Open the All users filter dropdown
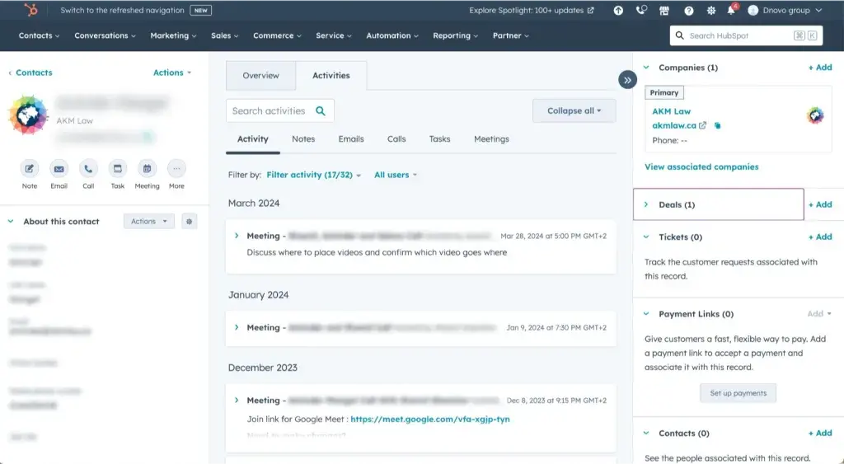 point(395,175)
